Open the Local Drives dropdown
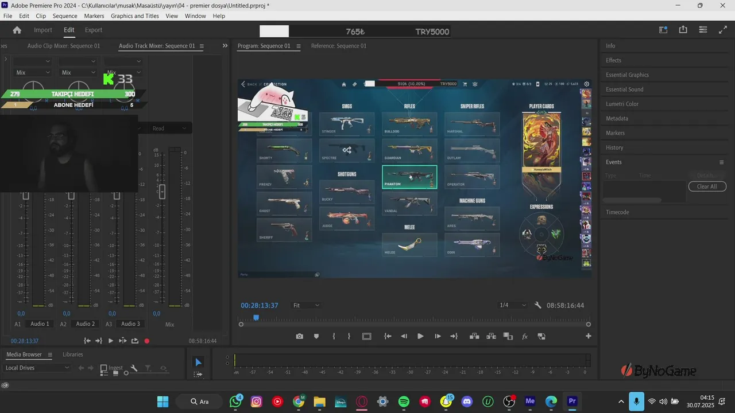Image resolution: width=735 pixels, height=413 pixels. pos(37,368)
